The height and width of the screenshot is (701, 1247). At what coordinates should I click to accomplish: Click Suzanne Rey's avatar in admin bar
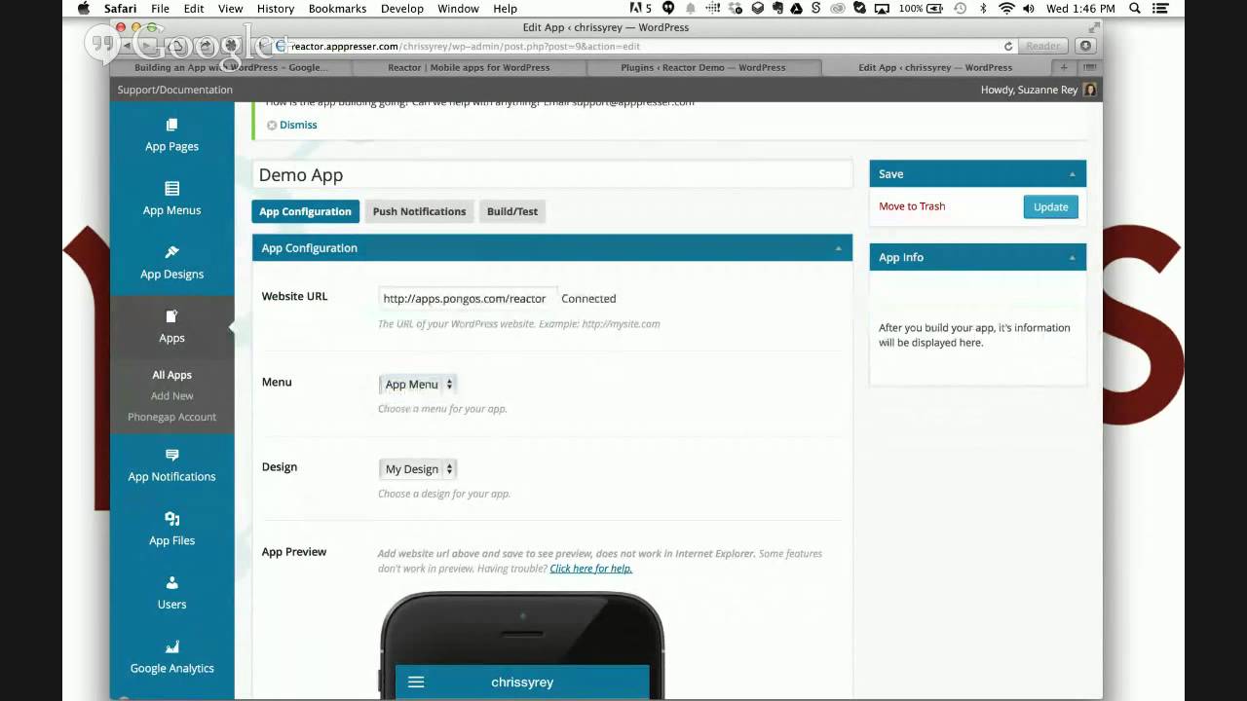point(1089,90)
